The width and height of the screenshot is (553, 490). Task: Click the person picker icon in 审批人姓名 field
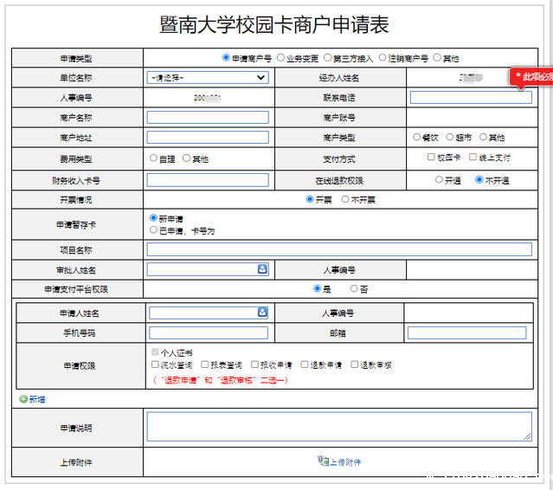pyautogui.click(x=262, y=269)
